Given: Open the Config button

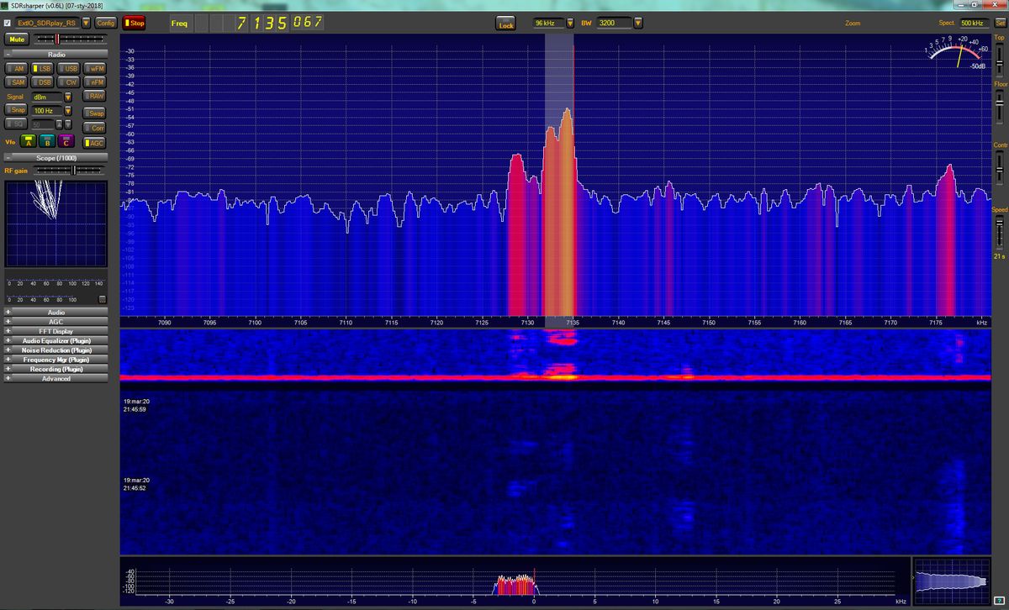Looking at the screenshot, I should click(x=105, y=23).
